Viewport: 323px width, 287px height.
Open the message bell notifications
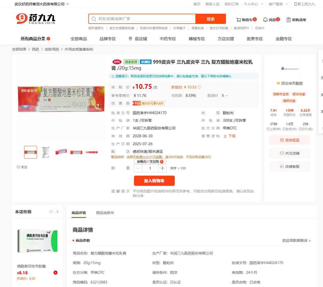(x=265, y=20)
